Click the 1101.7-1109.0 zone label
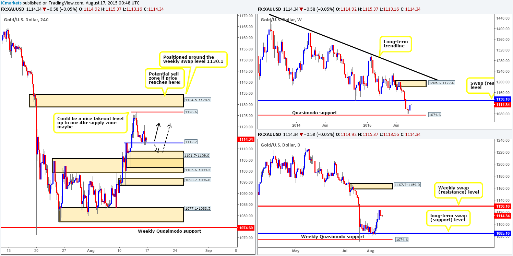 (197, 155)
